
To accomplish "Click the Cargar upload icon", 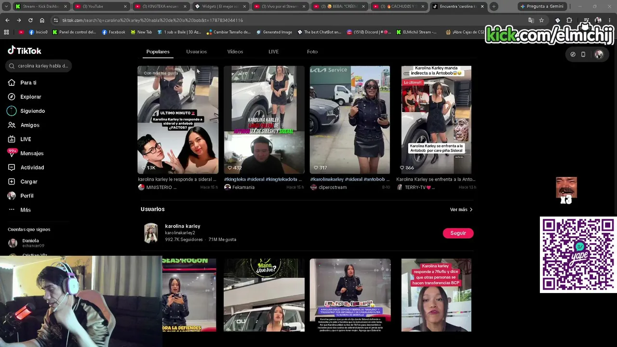I will 12,182.
